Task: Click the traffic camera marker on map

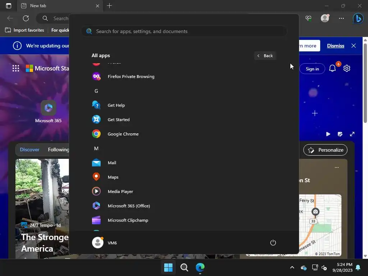Action: coord(316,212)
